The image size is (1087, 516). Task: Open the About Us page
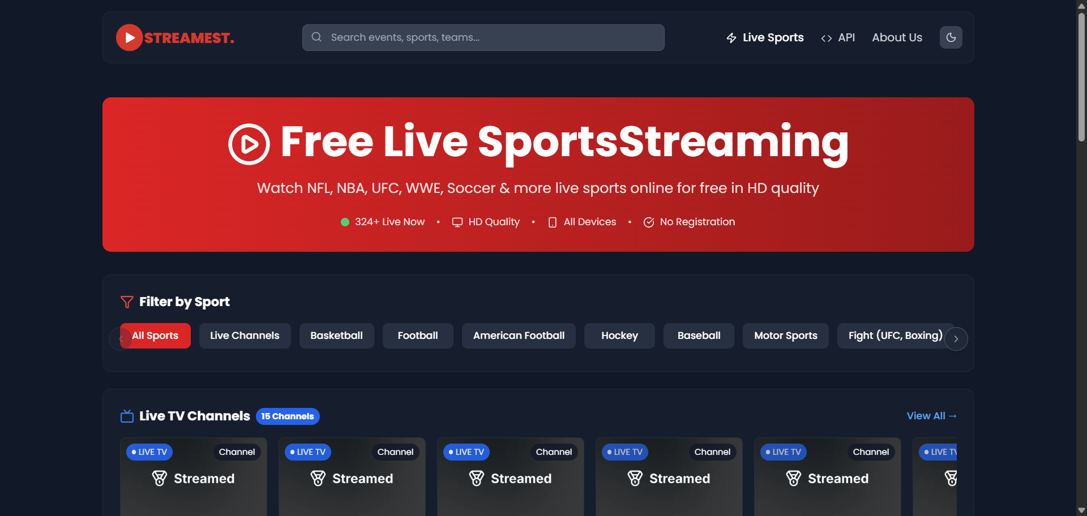(x=897, y=37)
